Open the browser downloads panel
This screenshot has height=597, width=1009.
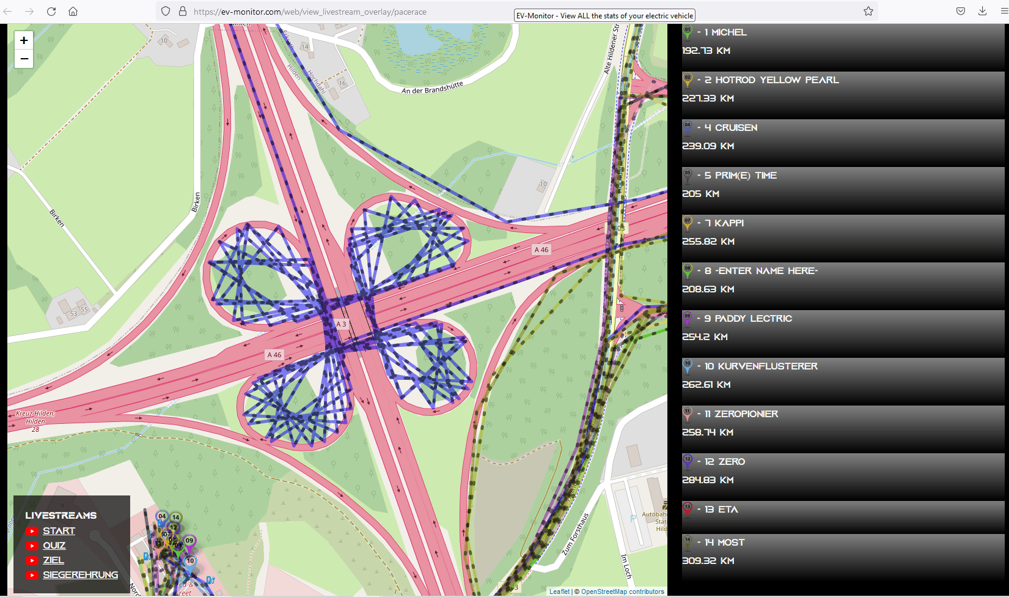pyautogui.click(x=982, y=11)
